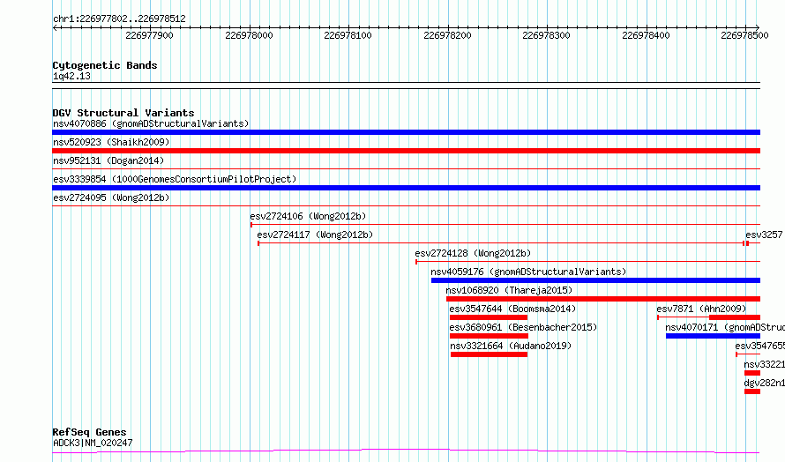Click the Cytogenetic Bands track heading
The height and width of the screenshot is (462, 785).
(105, 65)
